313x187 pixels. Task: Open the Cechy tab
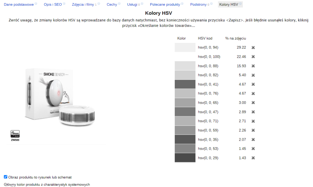pos(112,4)
